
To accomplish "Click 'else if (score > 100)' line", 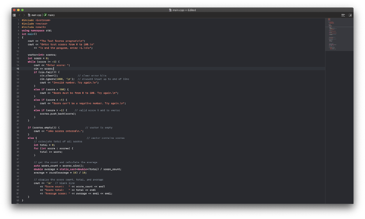I will (x=51, y=90).
